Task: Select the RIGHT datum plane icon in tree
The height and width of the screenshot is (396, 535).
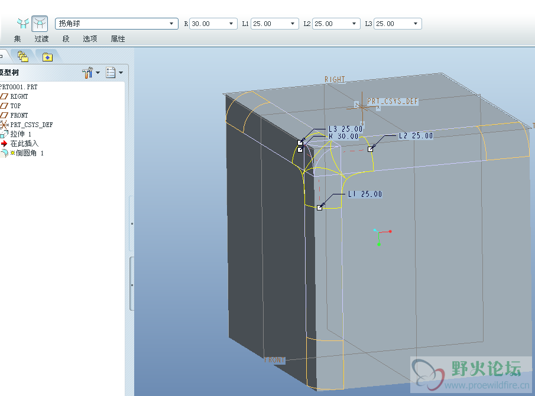Action: click(4, 96)
